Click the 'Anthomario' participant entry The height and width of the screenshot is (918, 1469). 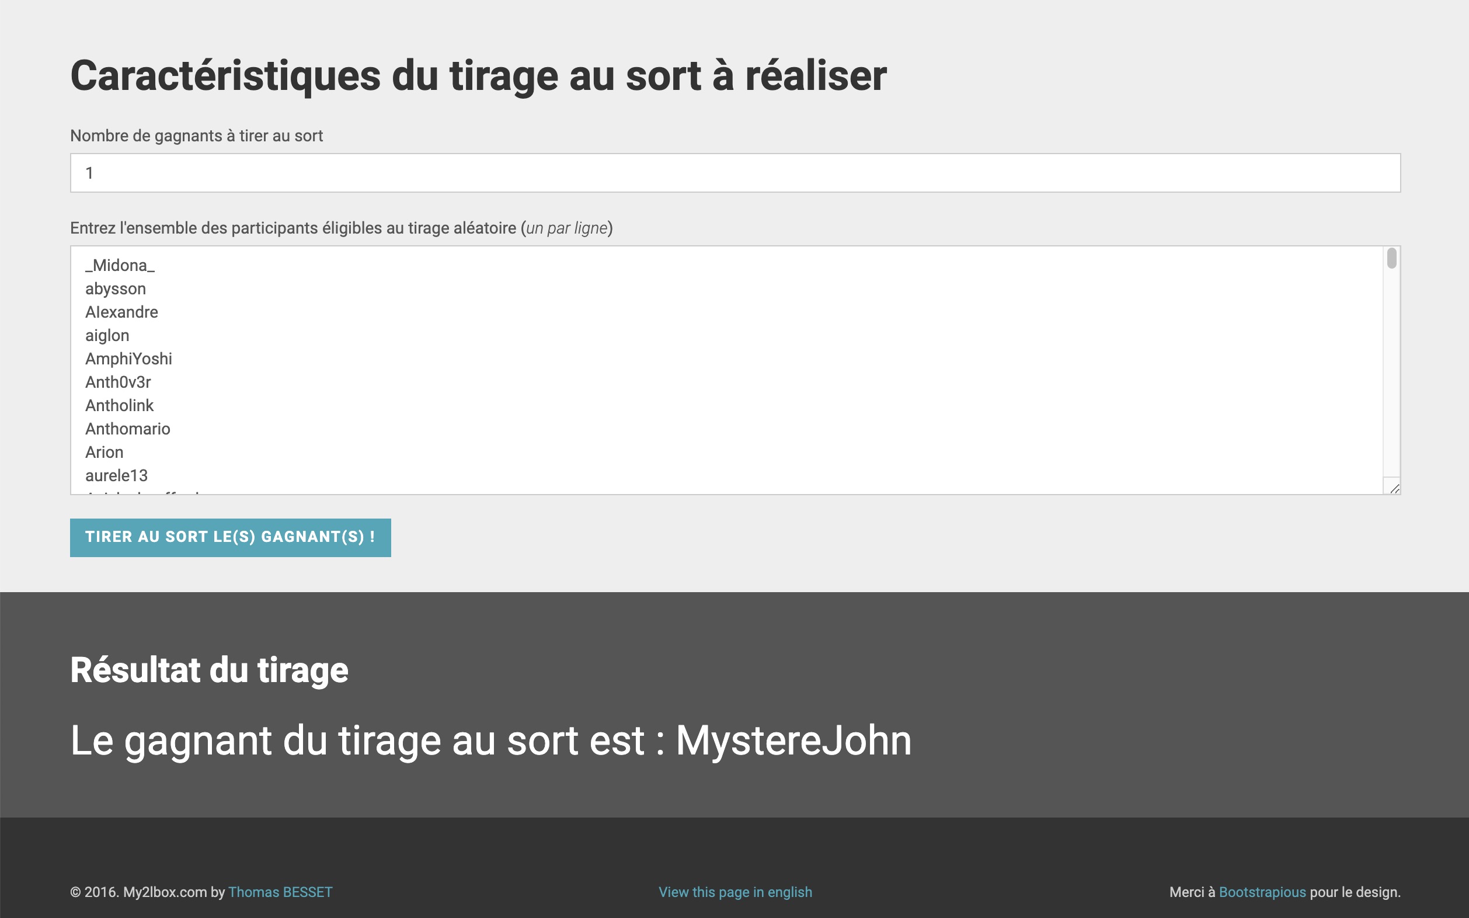coord(127,429)
